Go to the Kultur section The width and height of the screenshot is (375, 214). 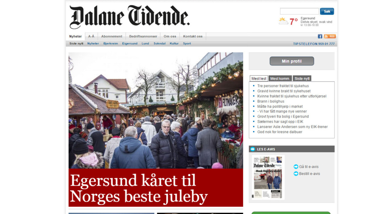[174, 44]
